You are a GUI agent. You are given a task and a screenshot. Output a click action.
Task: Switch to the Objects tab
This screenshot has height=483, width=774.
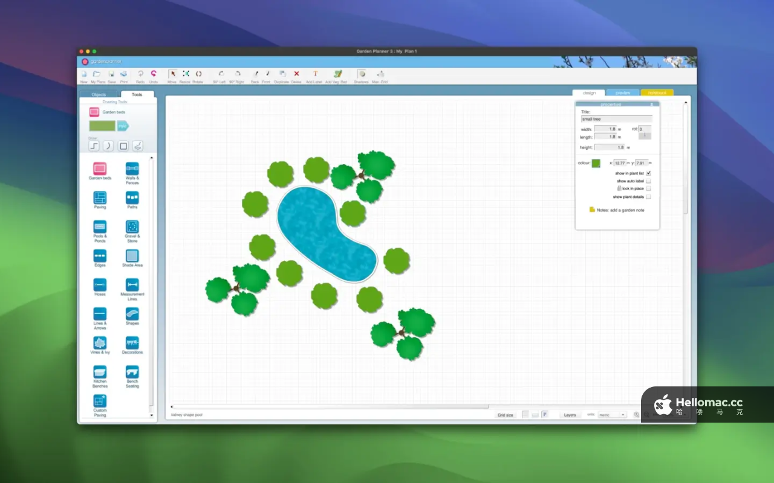tap(99, 95)
